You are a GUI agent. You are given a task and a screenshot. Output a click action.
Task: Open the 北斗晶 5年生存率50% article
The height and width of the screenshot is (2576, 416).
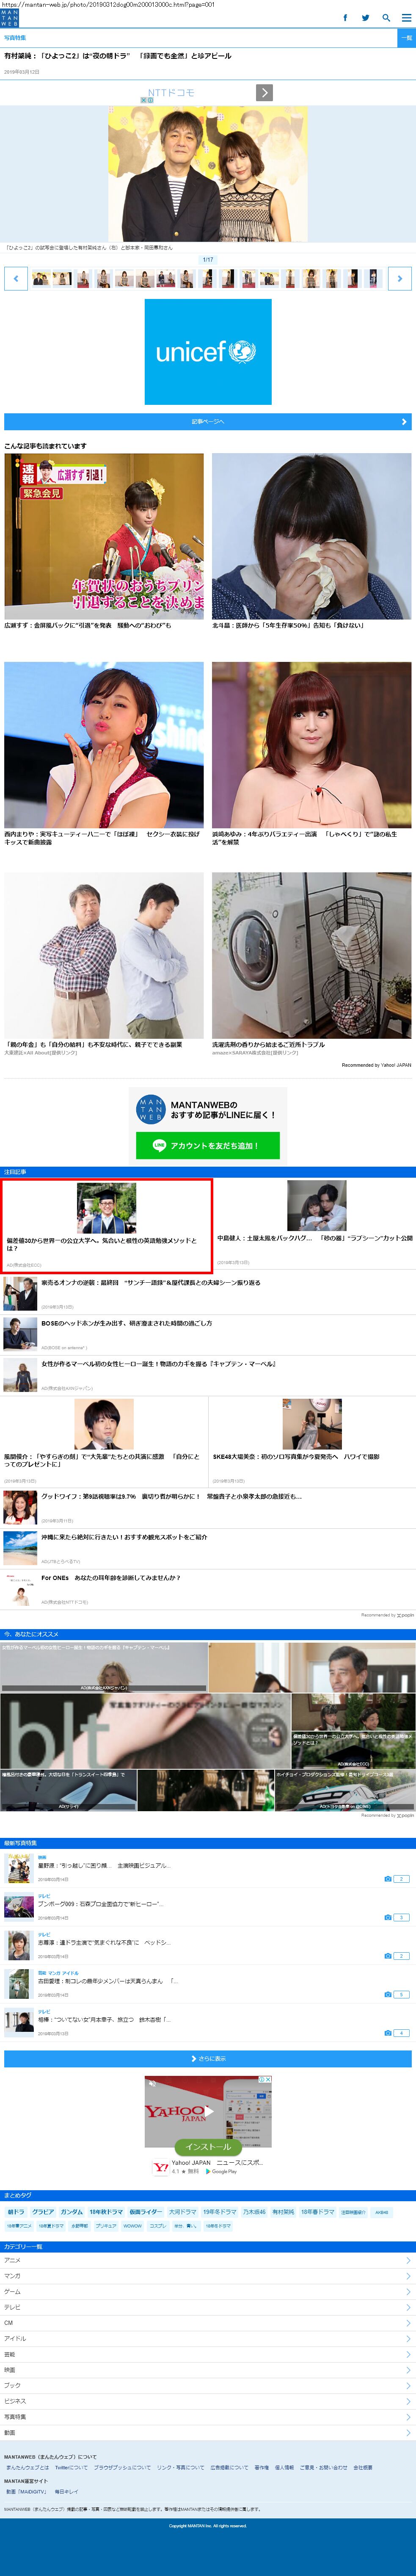[x=312, y=541]
